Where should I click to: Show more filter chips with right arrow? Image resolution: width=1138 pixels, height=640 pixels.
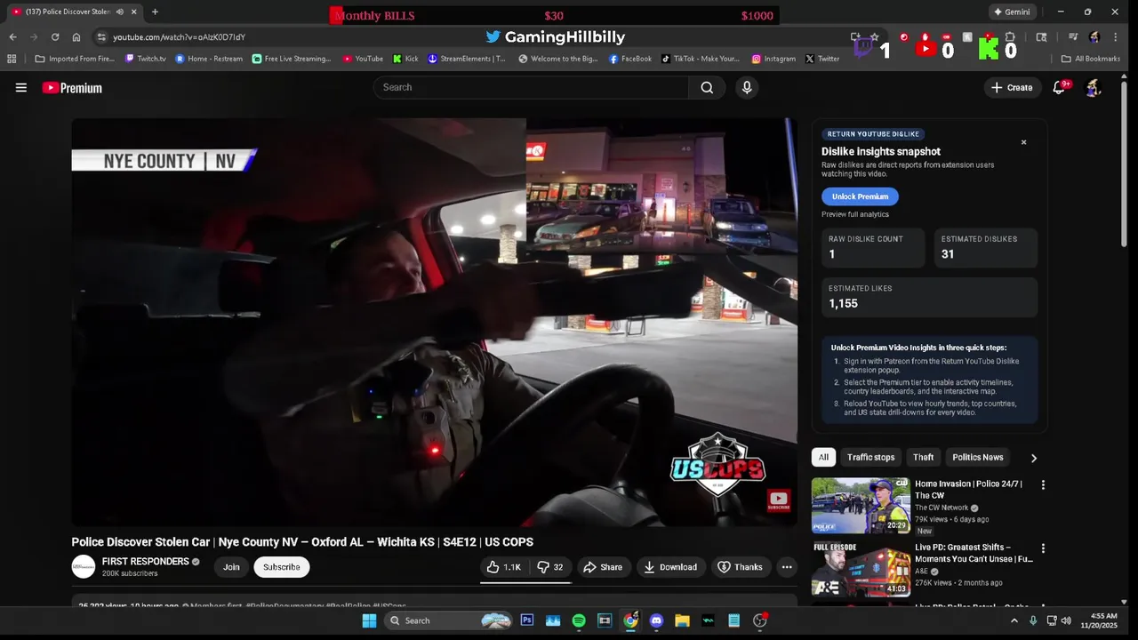[1033, 458]
